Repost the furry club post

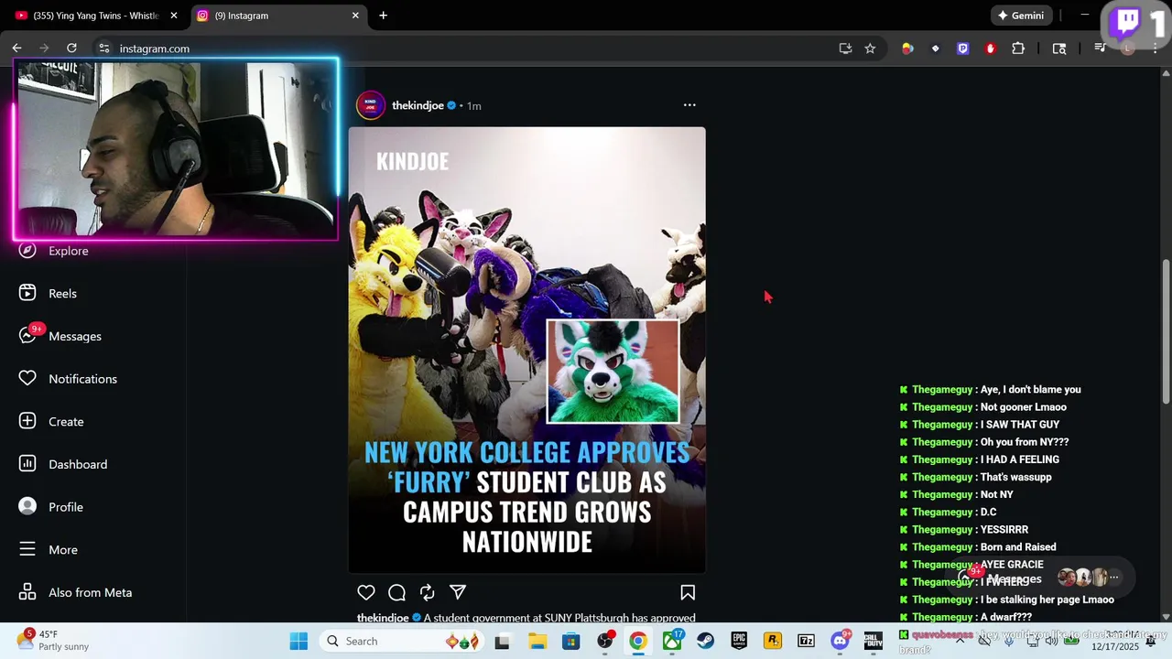click(428, 592)
